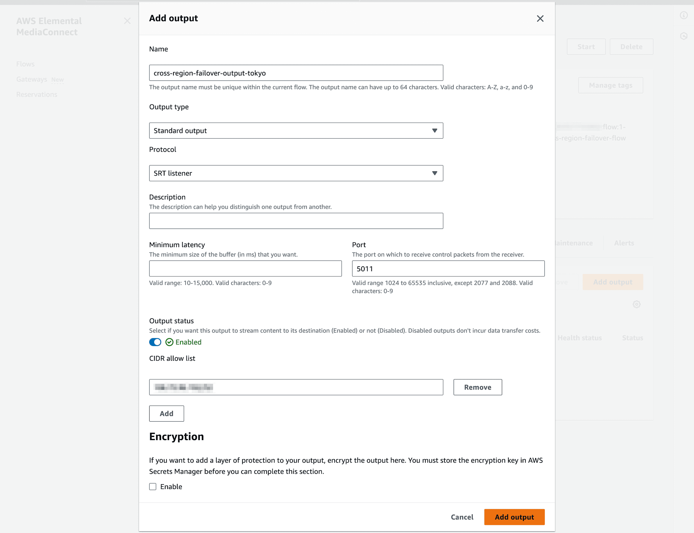Screen dimensions: 694x533
Task: Click the Manage tags icon button
Action: pyautogui.click(x=610, y=85)
